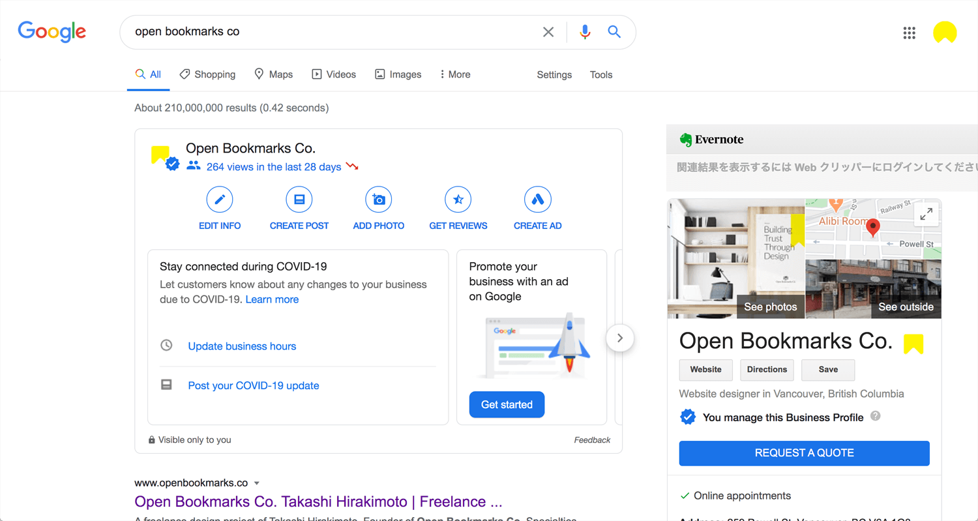Screen dimensions: 978x521
Task: Click the Edit Info pencil icon
Action: coord(220,200)
